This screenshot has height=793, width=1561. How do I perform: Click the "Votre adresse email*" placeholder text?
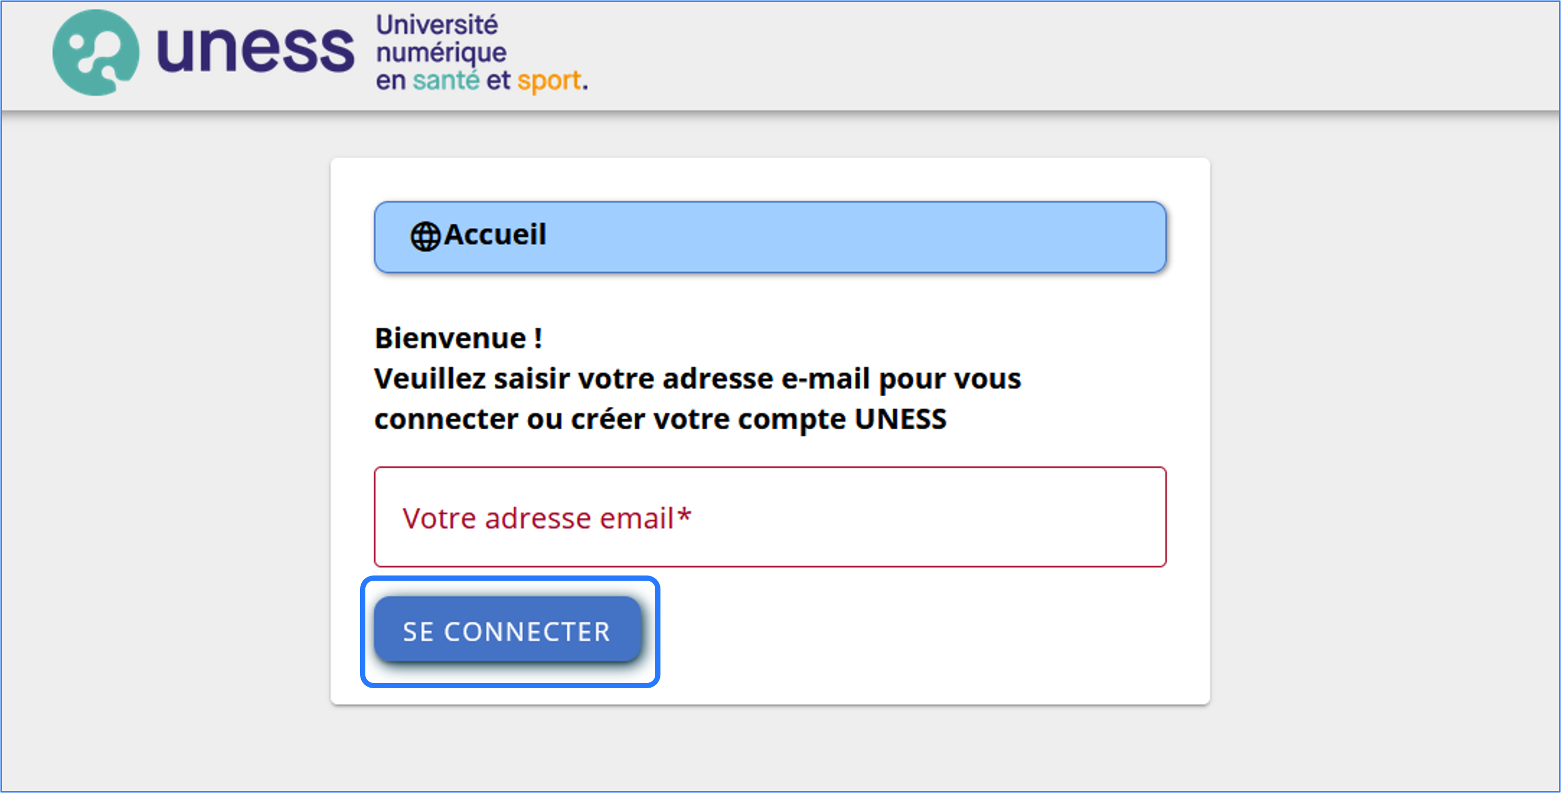pos(547,518)
